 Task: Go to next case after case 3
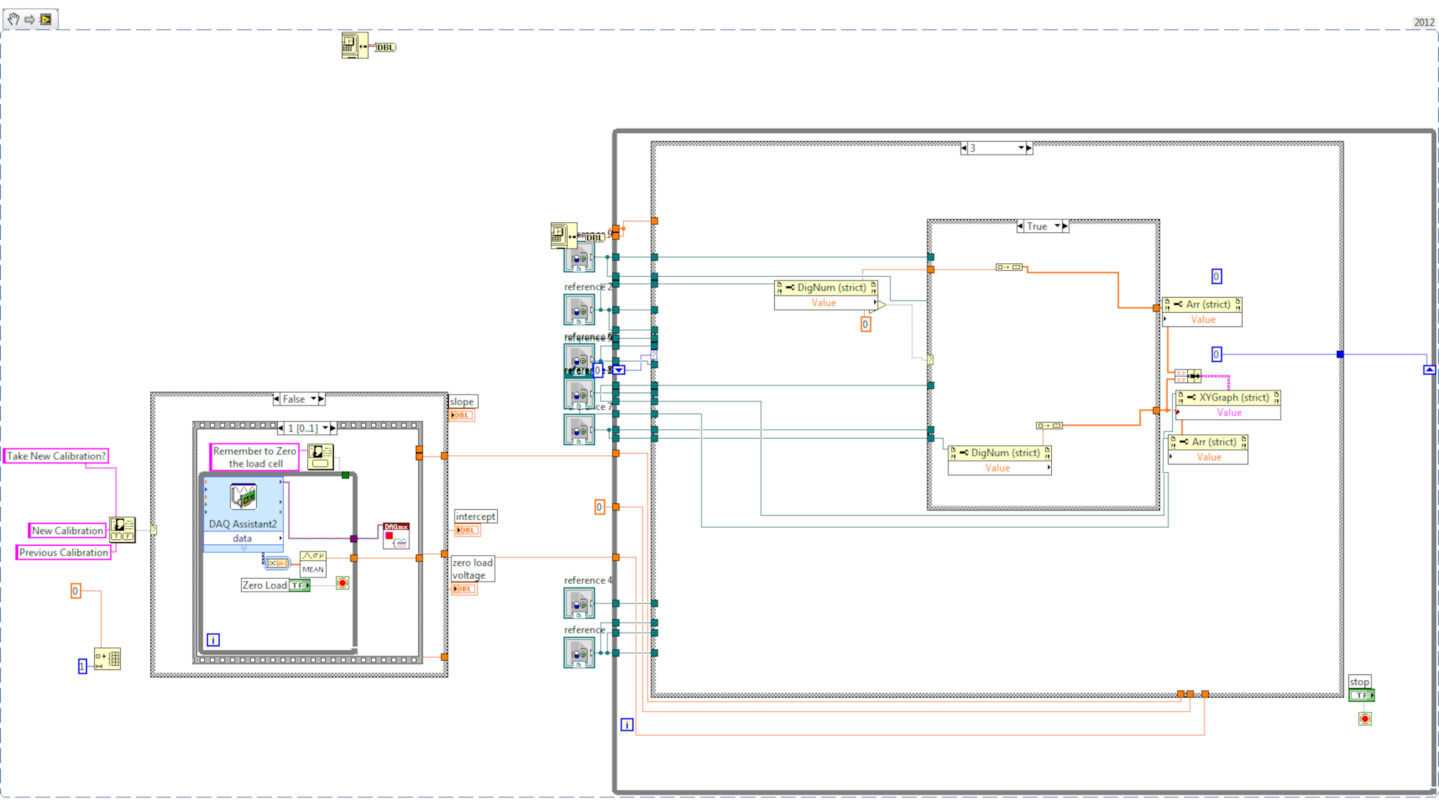tap(1029, 148)
